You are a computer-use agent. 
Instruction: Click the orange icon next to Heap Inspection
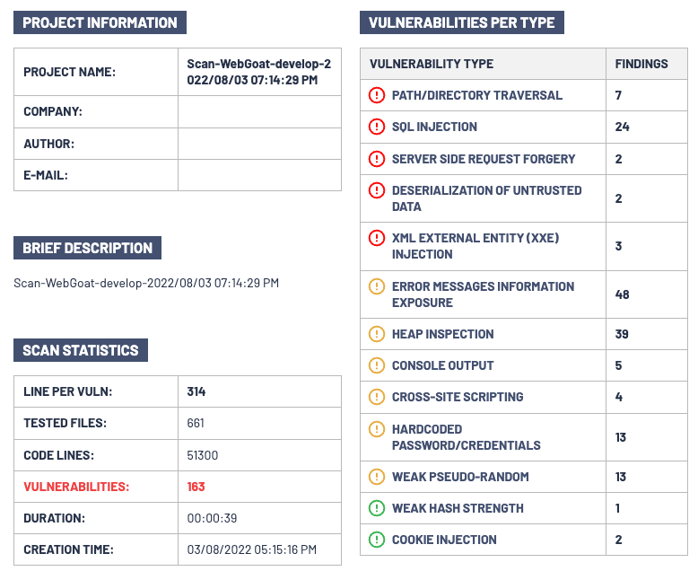[x=377, y=334]
